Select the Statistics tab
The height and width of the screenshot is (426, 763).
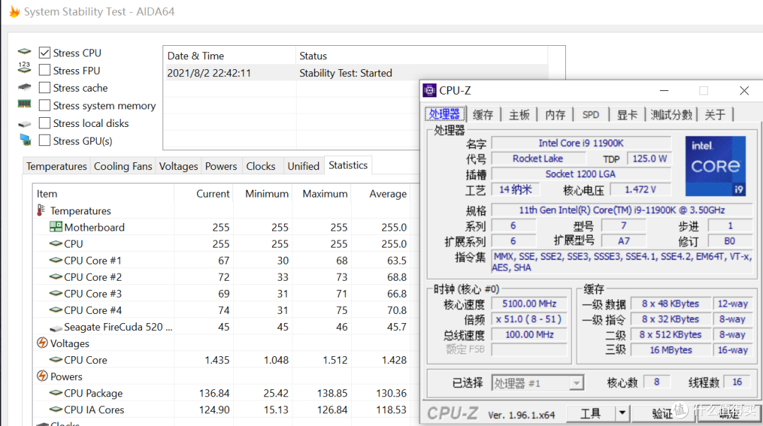pos(348,165)
